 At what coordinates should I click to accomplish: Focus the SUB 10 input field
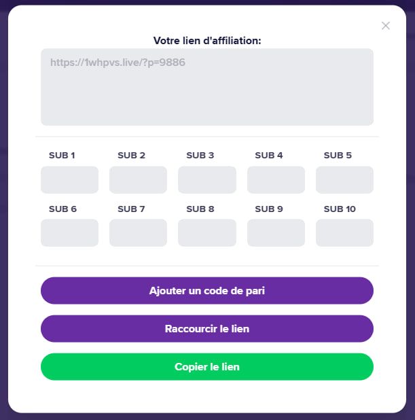click(344, 233)
